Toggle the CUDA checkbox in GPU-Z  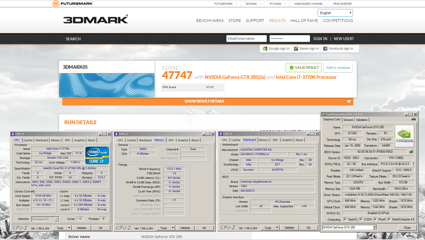tap(361, 219)
